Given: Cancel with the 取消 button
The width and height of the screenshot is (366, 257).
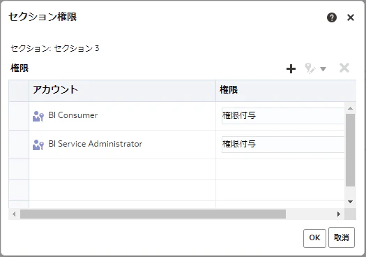Looking at the screenshot, I should point(342,237).
